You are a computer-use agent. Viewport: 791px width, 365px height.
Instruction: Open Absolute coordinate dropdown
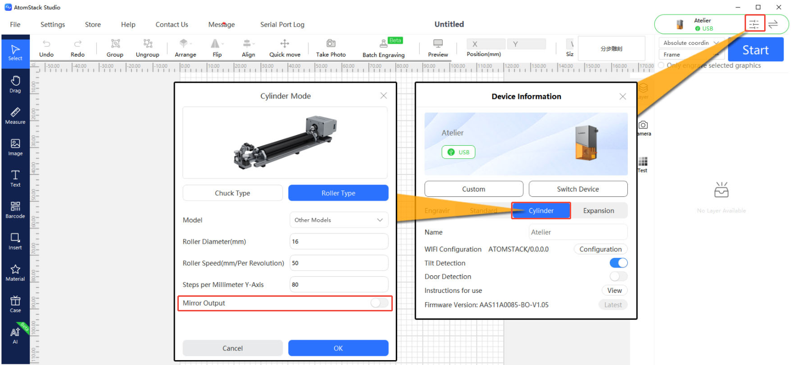[x=691, y=43]
